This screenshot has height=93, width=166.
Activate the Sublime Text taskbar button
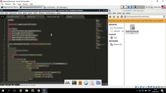point(32,7)
